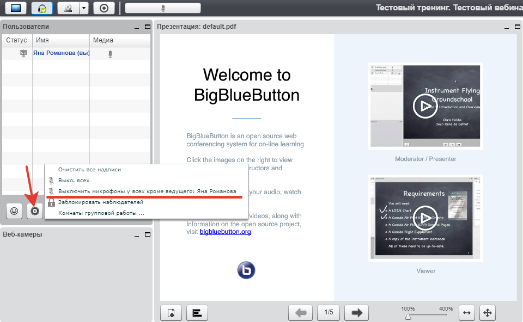Choose Заблокировать наблюдателей menu item
Viewport: 523px width, 322px height.
(x=147, y=202)
